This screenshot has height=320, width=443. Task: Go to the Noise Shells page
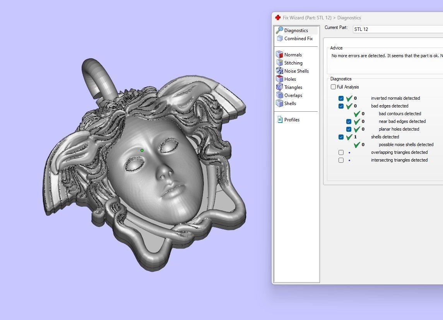point(296,71)
